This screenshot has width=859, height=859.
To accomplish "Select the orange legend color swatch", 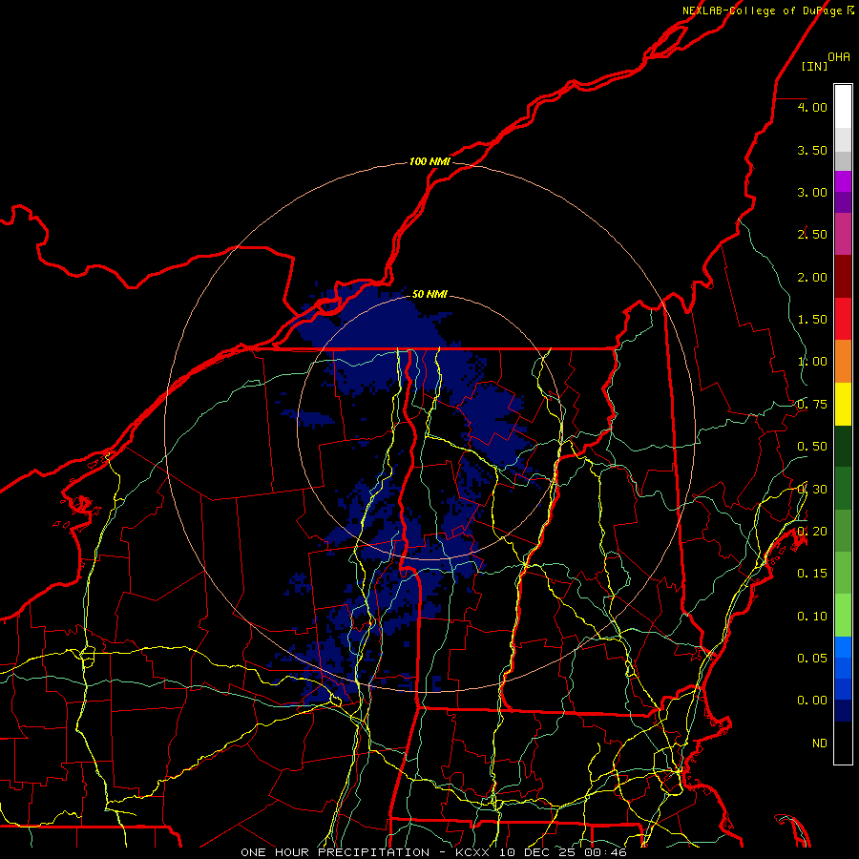I will [x=843, y=362].
